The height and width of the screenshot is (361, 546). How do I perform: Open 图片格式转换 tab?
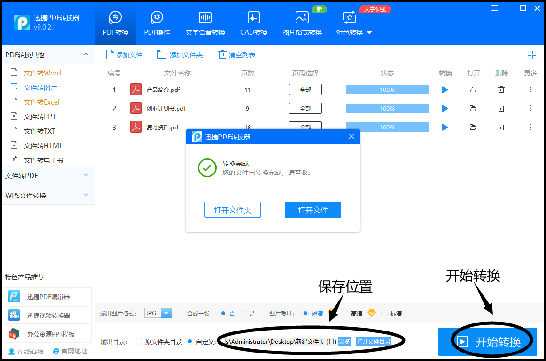302,23
